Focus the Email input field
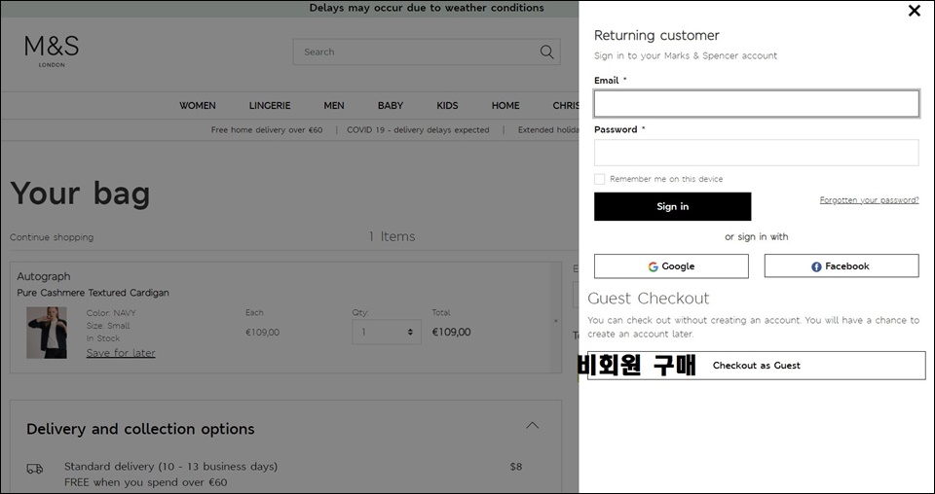The height and width of the screenshot is (494, 935). pyautogui.click(x=756, y=103)
